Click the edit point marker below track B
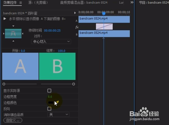The width and height of the screenshot is (169, 125). point(103,38)
